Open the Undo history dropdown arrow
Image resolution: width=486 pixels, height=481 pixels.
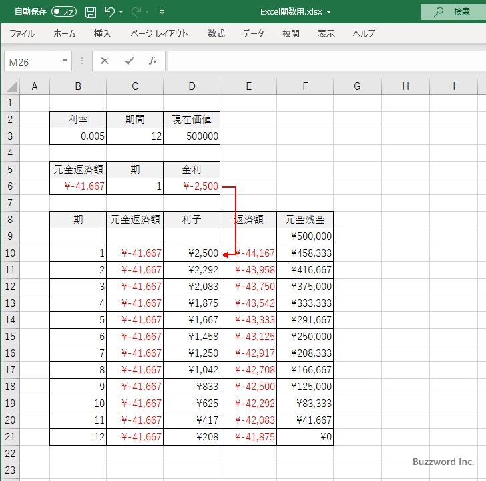coord(121,12)
